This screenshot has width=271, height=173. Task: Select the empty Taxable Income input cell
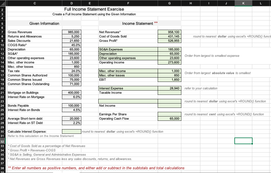point(169,93)
